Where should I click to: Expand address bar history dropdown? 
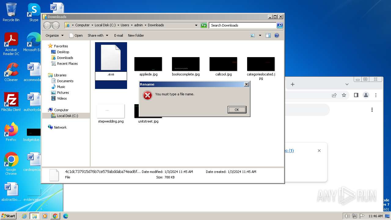(196, 25)
